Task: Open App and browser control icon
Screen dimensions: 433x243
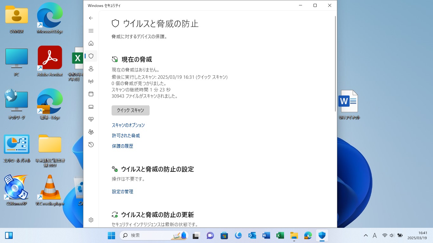Action: (91, 94)
